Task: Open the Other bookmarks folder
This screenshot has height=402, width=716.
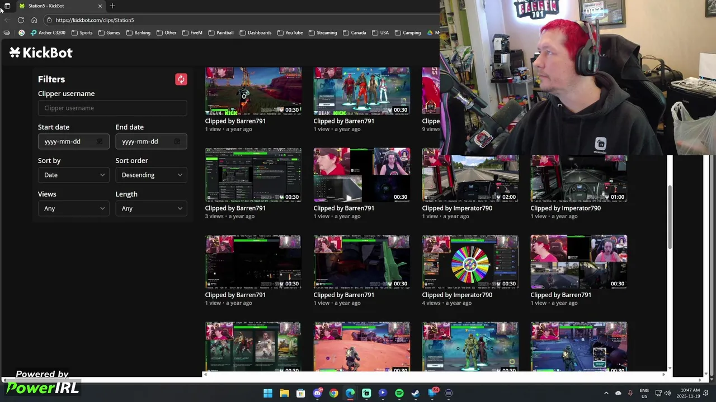Action: coord(166,33)
